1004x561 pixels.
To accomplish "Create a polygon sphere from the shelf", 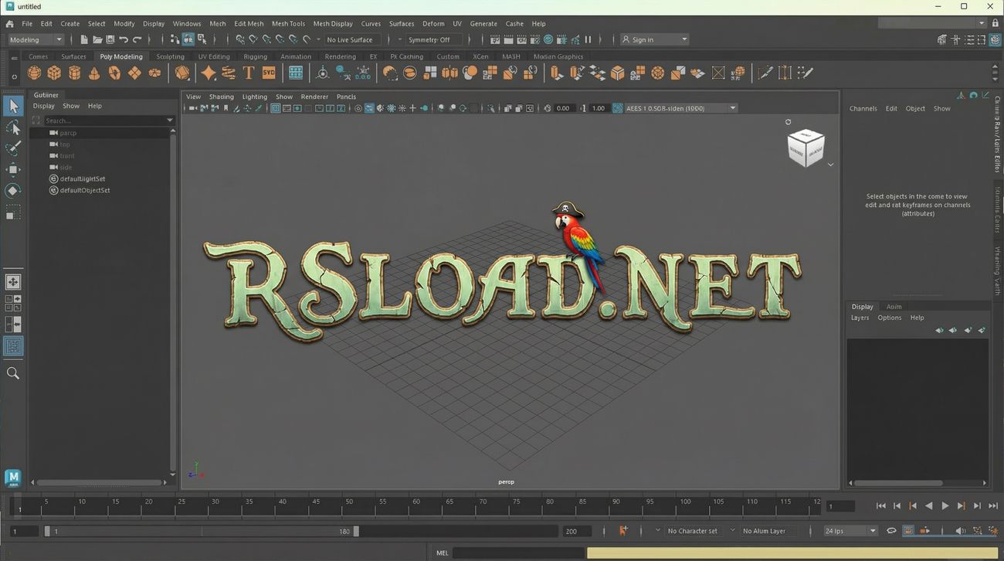I will coord(34,73).
